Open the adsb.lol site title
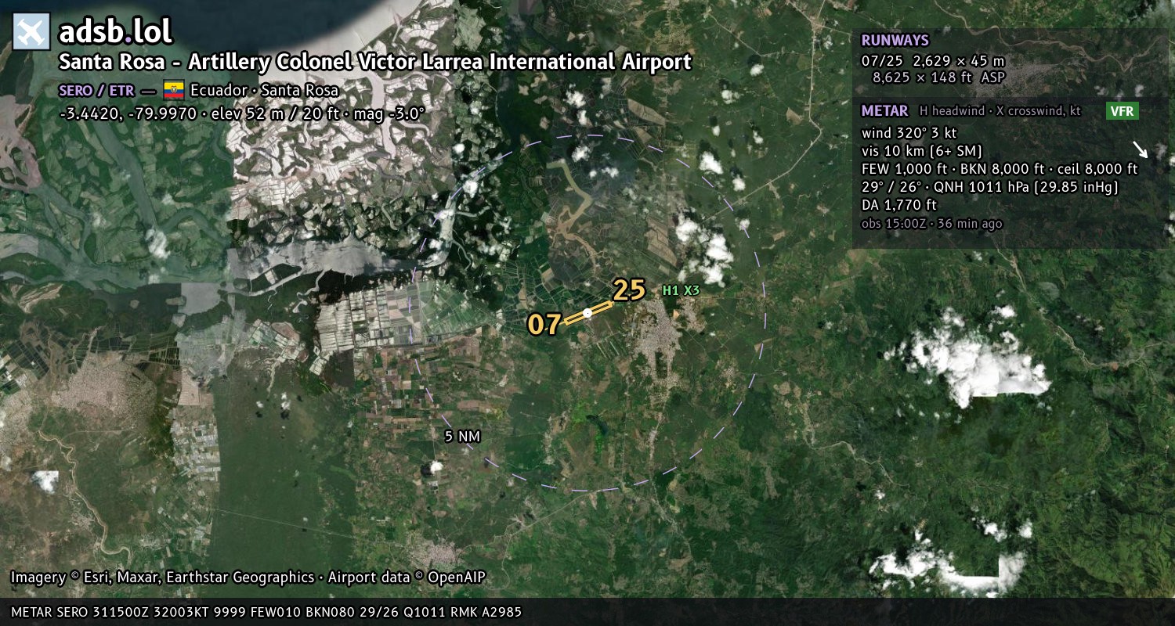Screen dimensions: 1175x626 115,32
